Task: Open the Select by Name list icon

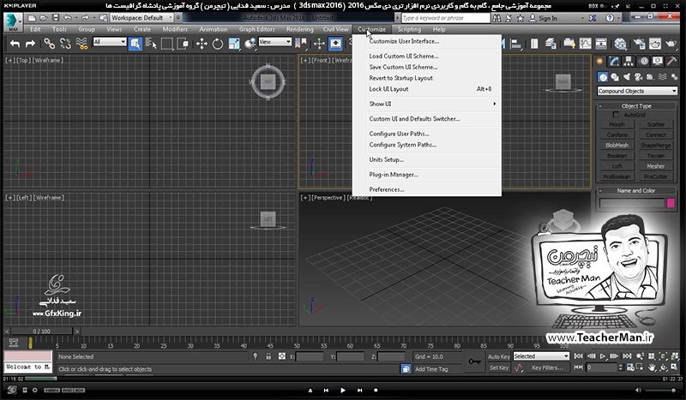Action: (x=151, y=44)
